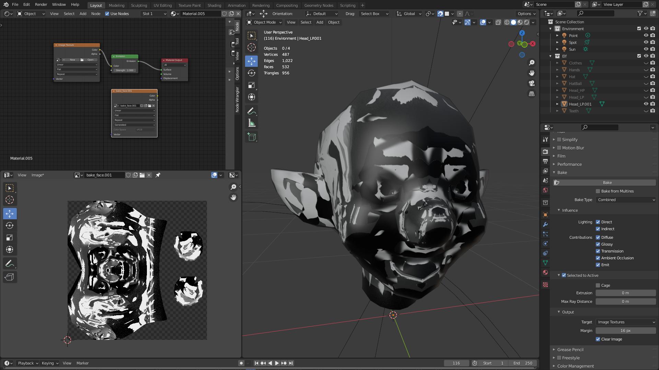
Task: Hide Head_LP.001 in the viewport
Action: point(646,104)
